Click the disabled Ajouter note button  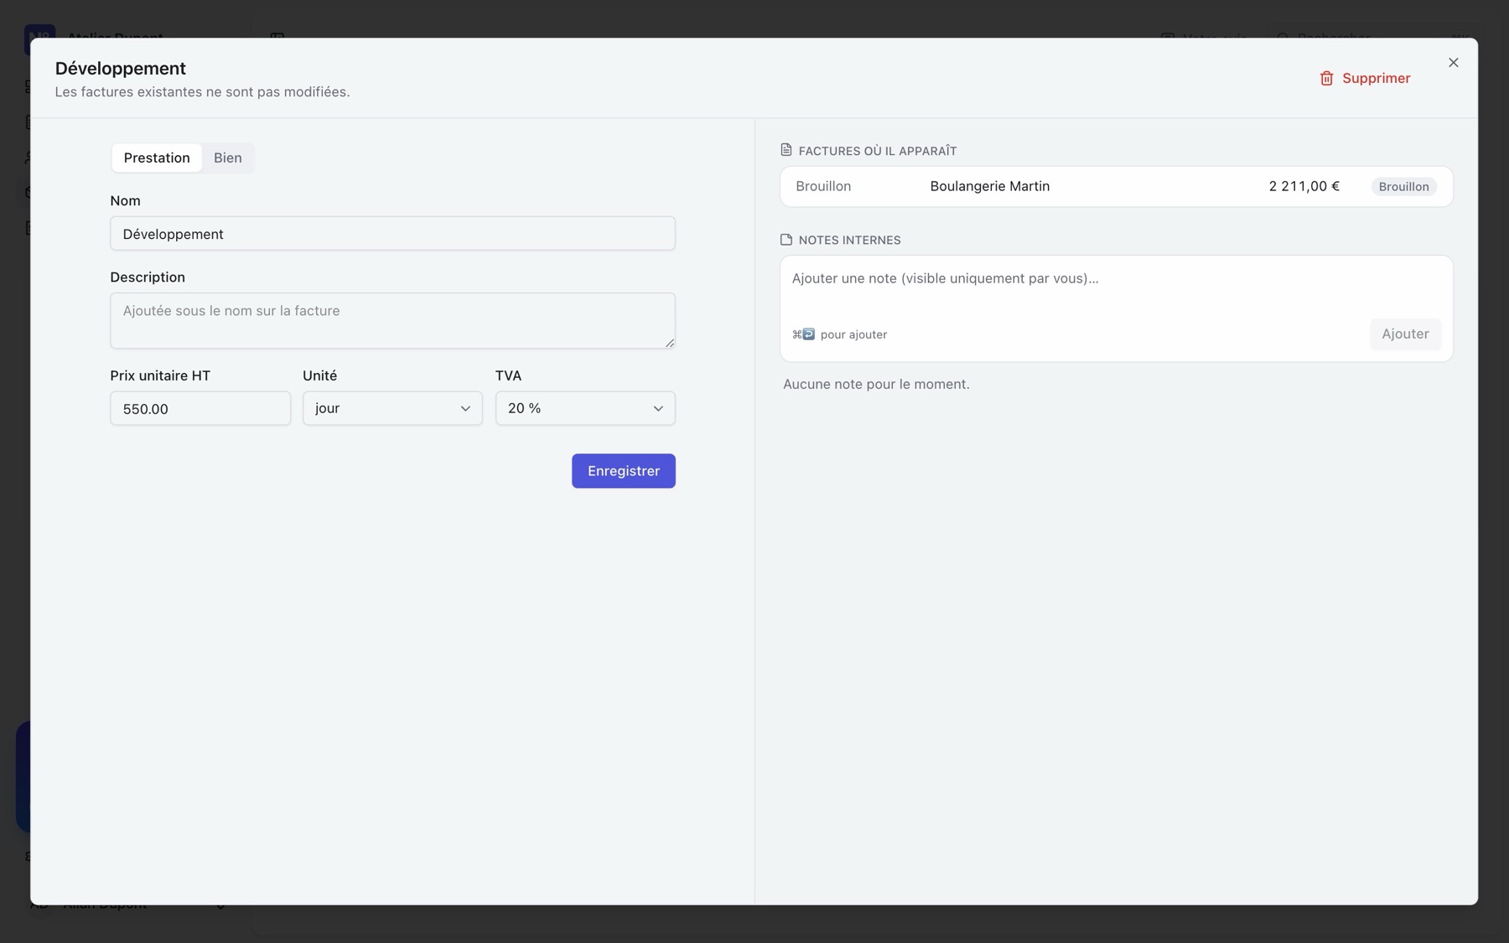(x=1405, y=334)
